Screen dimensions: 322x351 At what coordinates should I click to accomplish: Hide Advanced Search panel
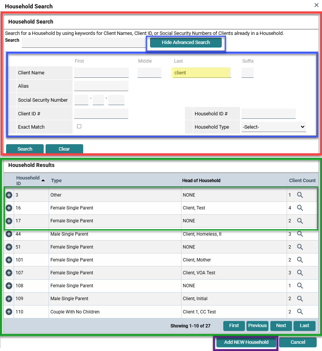[x=186, y=42]
